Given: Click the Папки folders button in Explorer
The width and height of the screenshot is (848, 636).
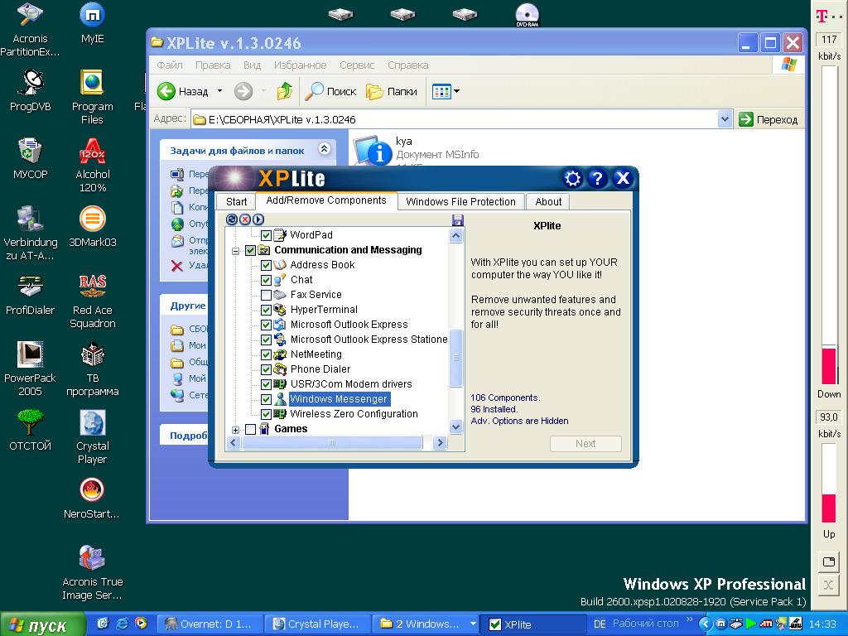Looking at the screenshot, I should [x=392, y=91].
